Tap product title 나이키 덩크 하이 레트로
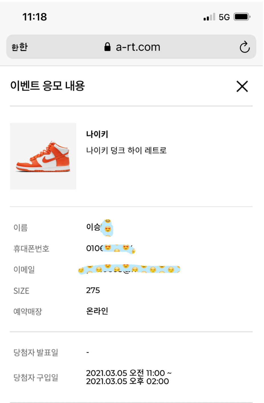 (126, 150)
